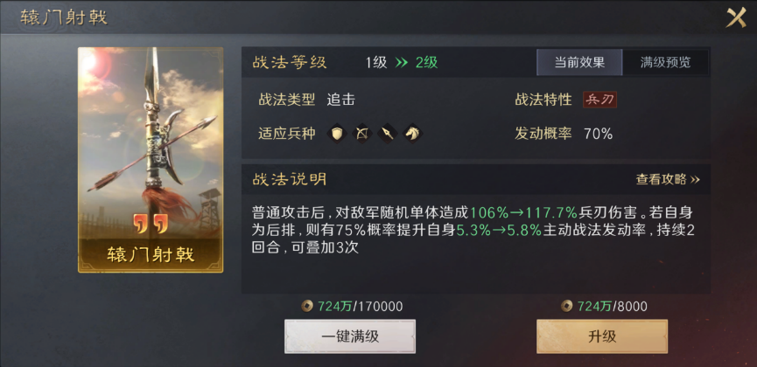Click the spear troop type icon

(x=387, y=134)
